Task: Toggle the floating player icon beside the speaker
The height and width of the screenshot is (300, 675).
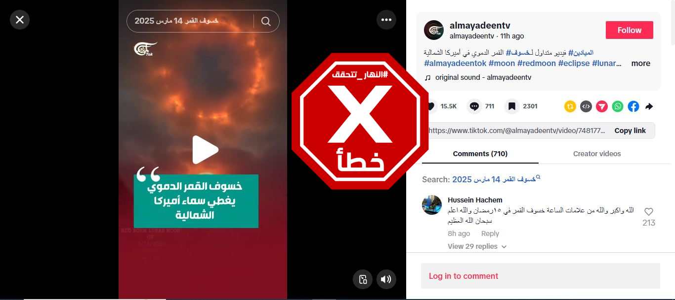Action: click(363, 279)
